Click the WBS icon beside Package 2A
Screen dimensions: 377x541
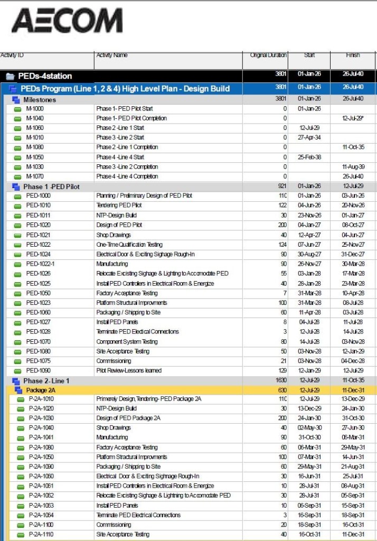(x=18, y=390)
